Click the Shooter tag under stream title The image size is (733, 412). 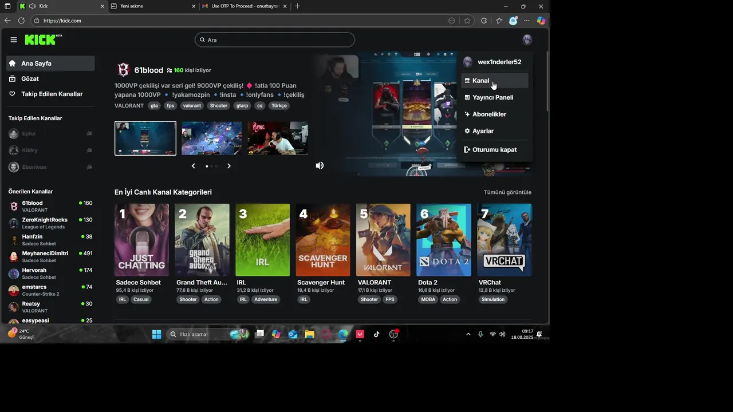click(x=219, y=106)
